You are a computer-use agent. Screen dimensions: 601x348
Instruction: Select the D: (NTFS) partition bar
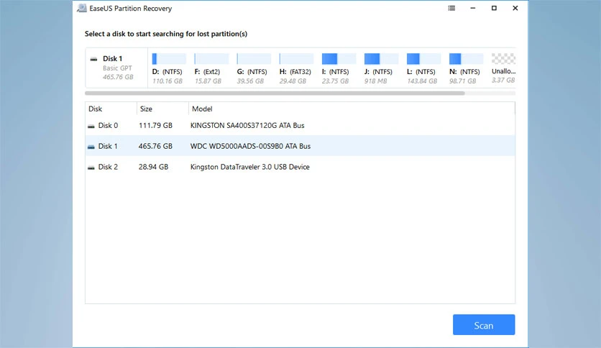[169, 59]
